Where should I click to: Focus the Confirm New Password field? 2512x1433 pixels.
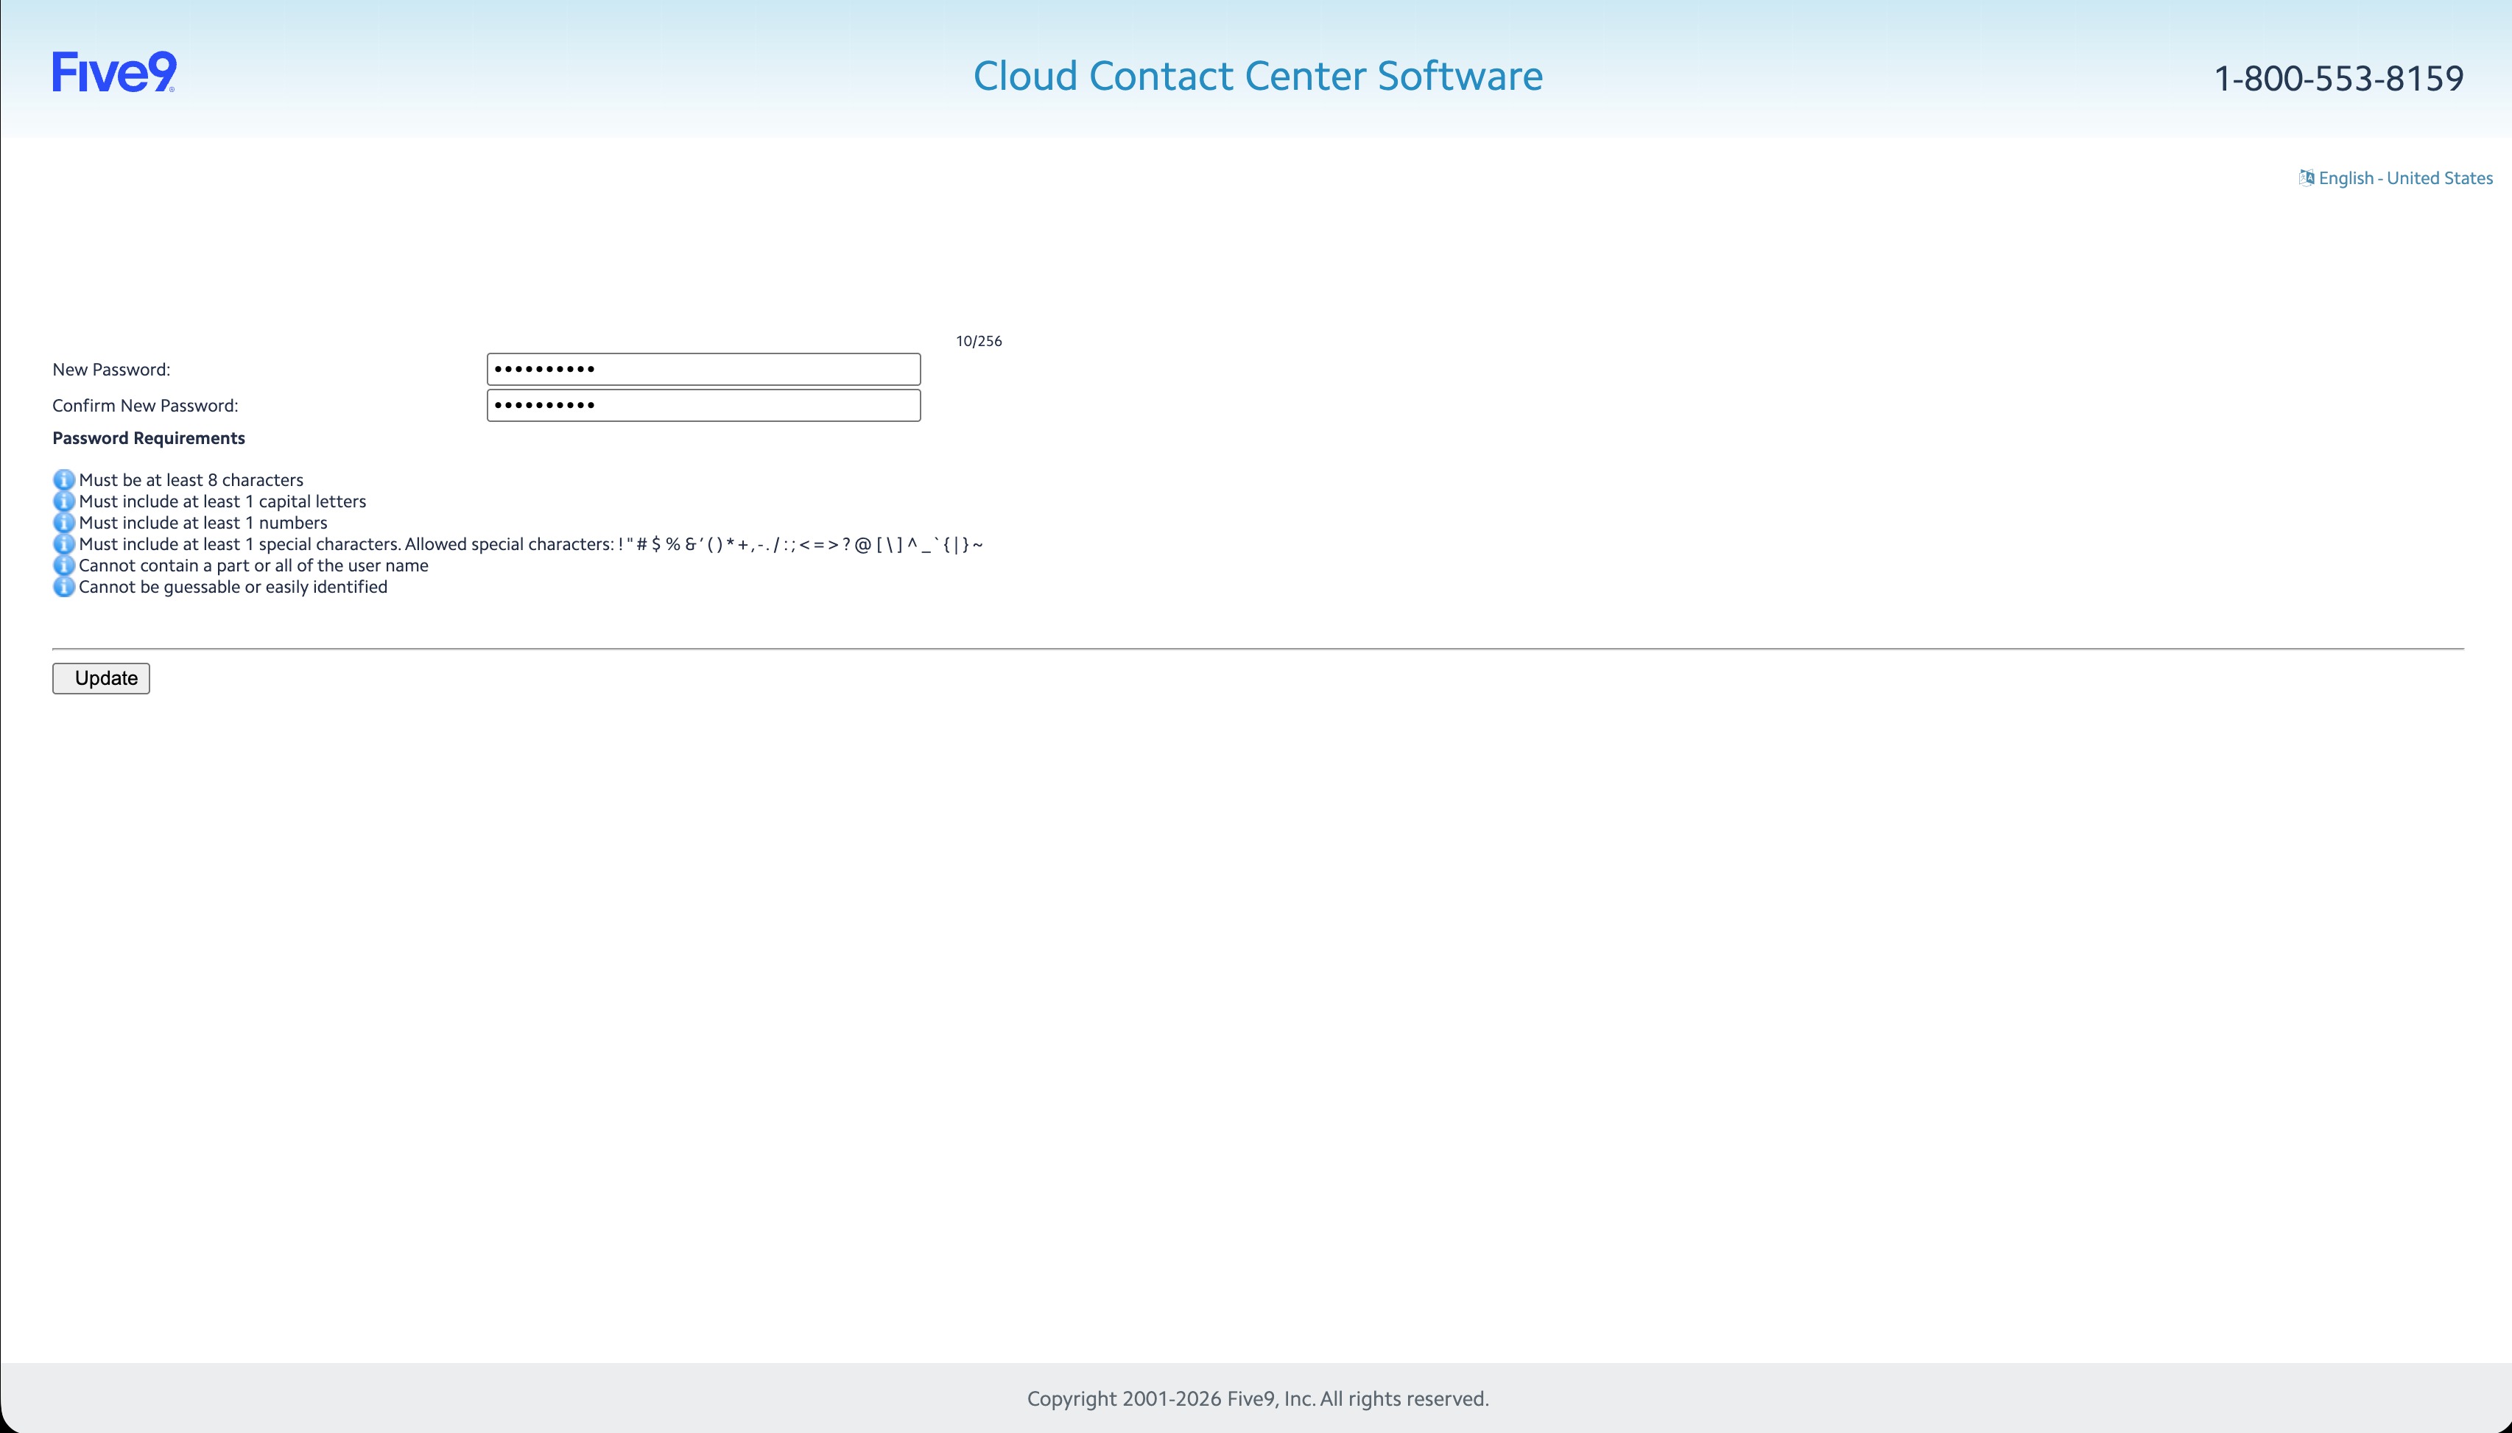point(704,406)
